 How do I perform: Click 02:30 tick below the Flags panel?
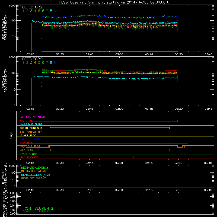[60, 163]
